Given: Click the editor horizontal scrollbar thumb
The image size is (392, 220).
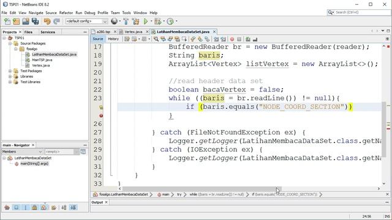Looking at the screenshot, I should (x=202, y=189).
